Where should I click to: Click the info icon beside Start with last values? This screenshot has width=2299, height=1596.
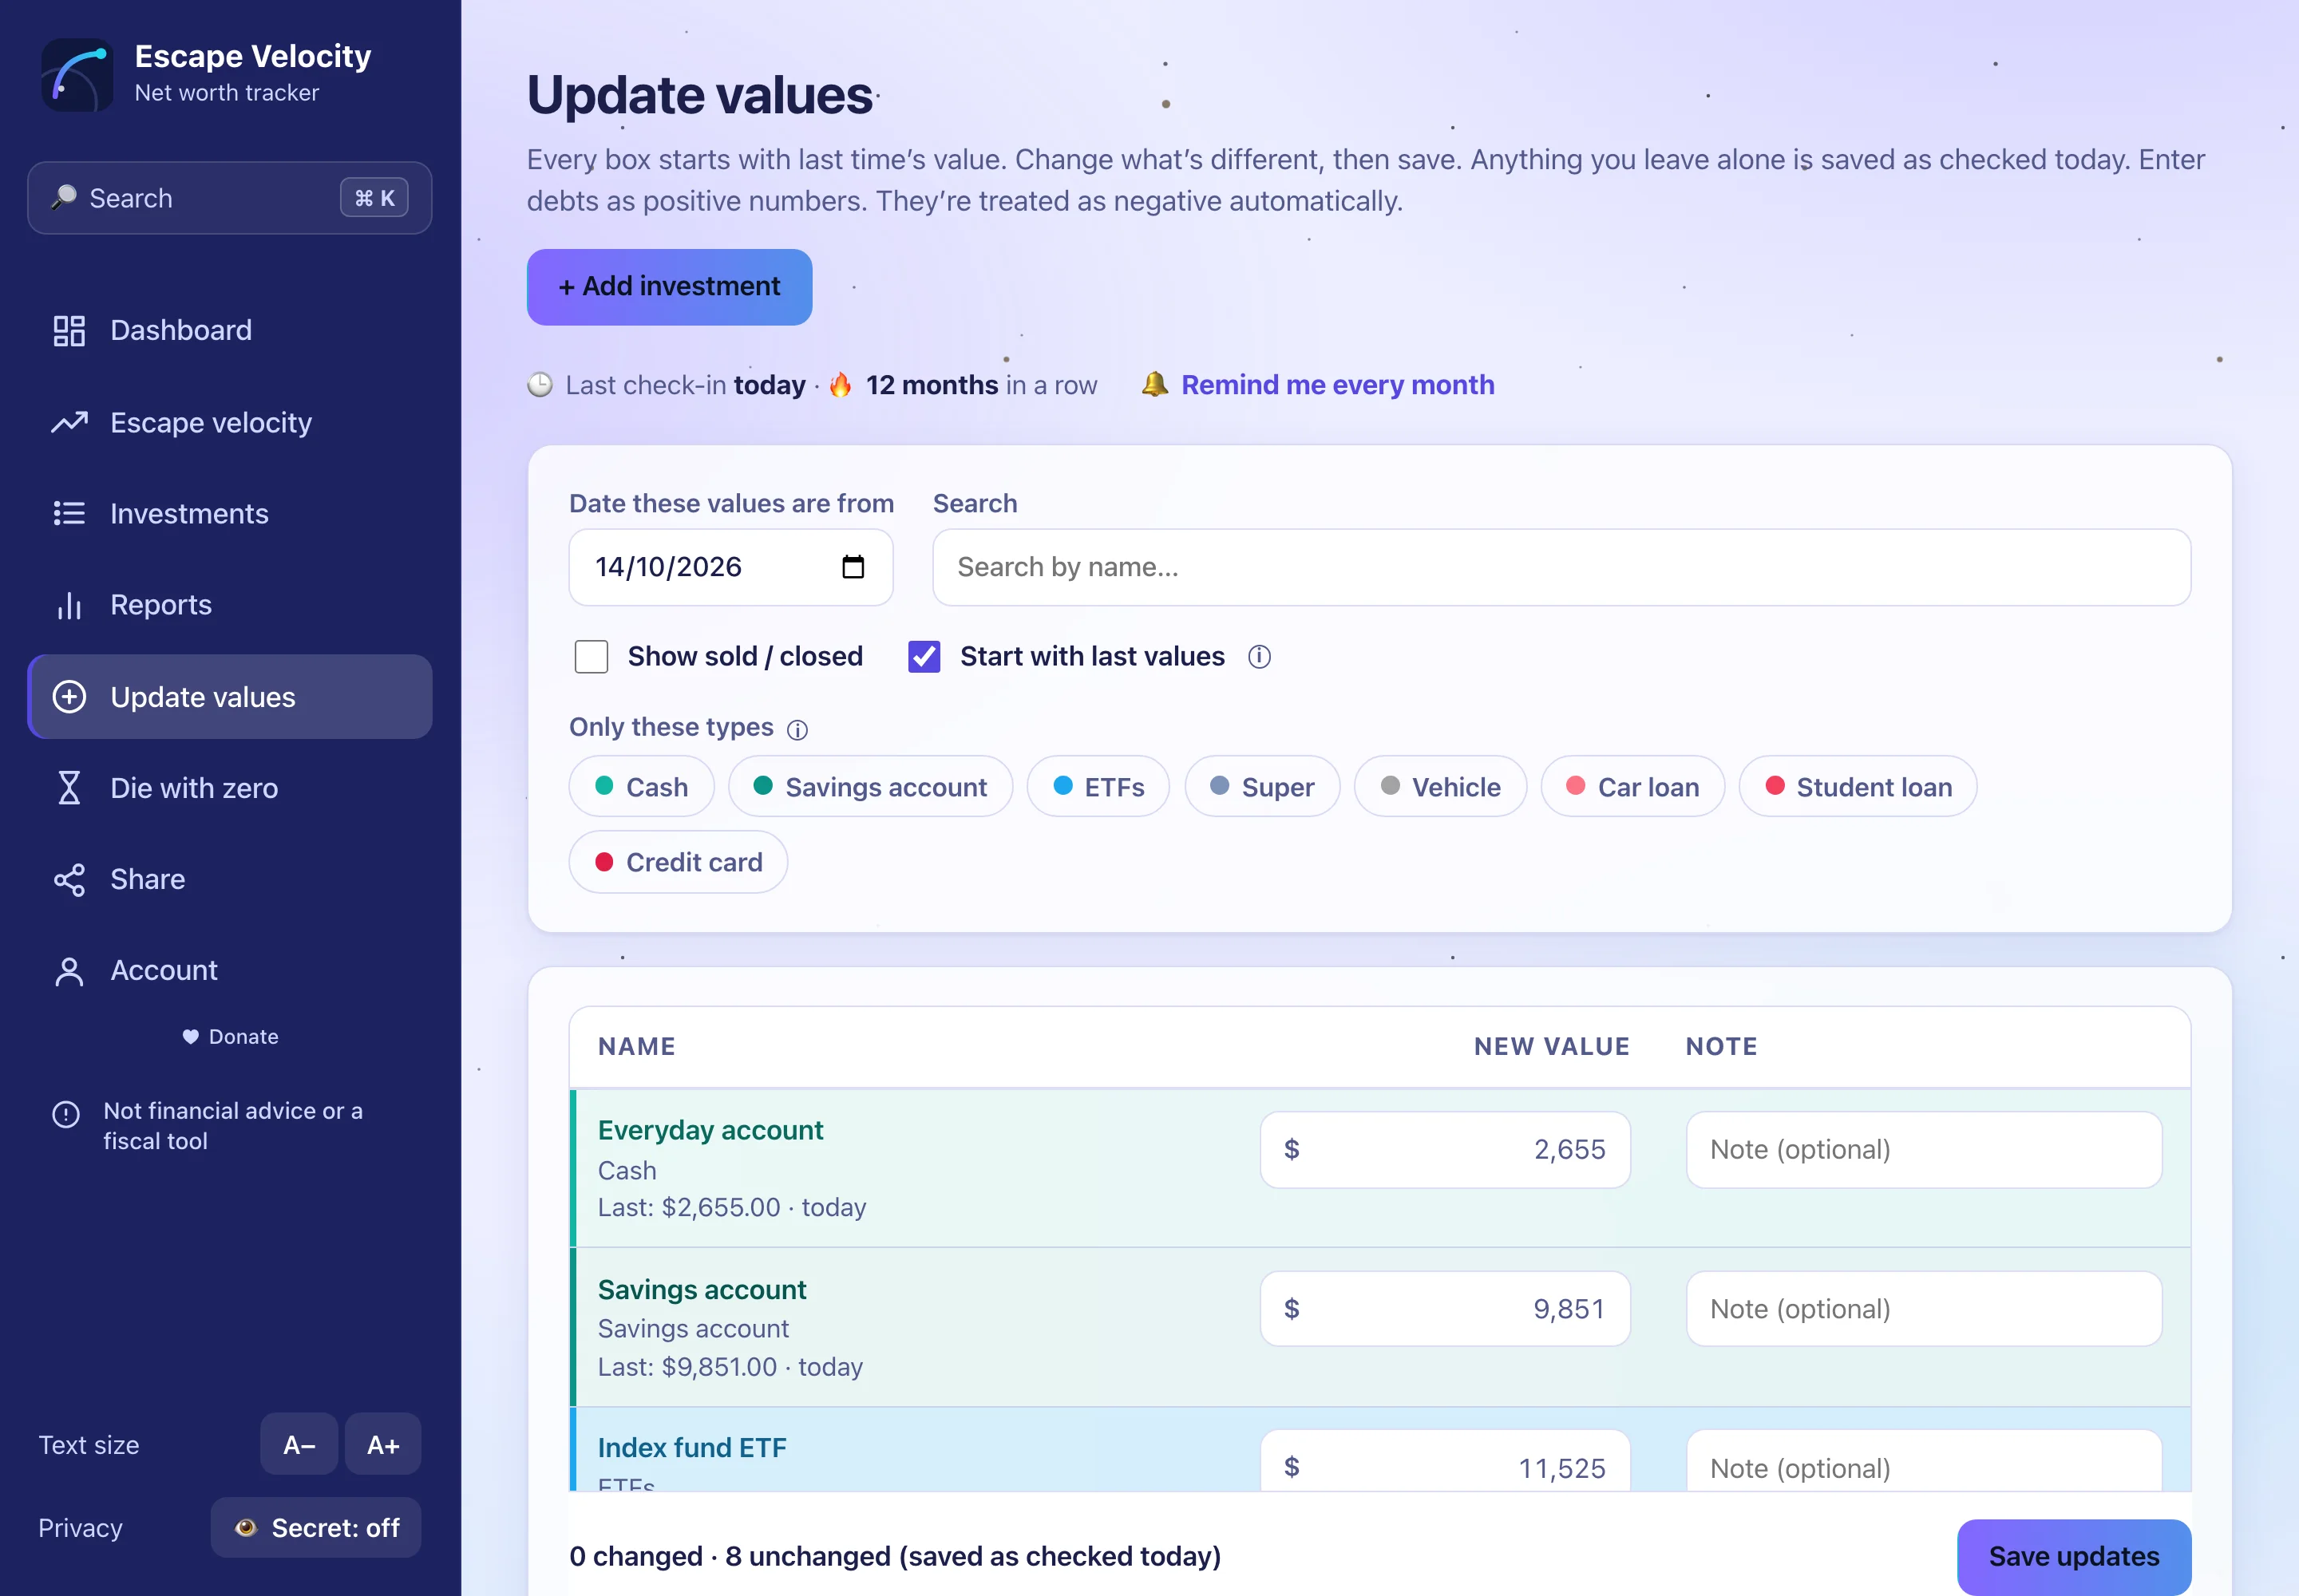coord(1260,656)
